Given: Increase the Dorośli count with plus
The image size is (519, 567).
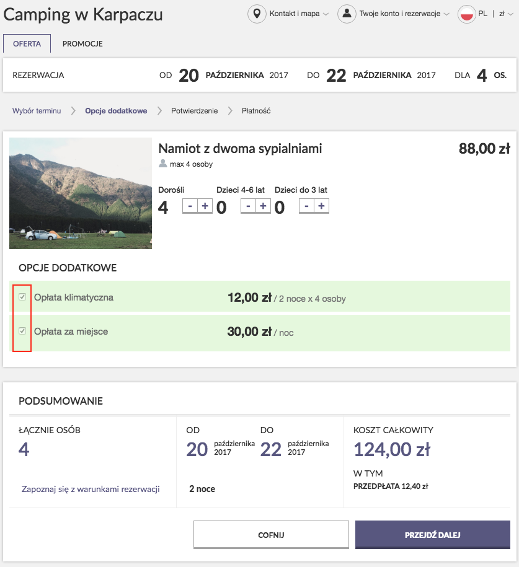Looking at the screenshot, I should [x=205, y=206].
